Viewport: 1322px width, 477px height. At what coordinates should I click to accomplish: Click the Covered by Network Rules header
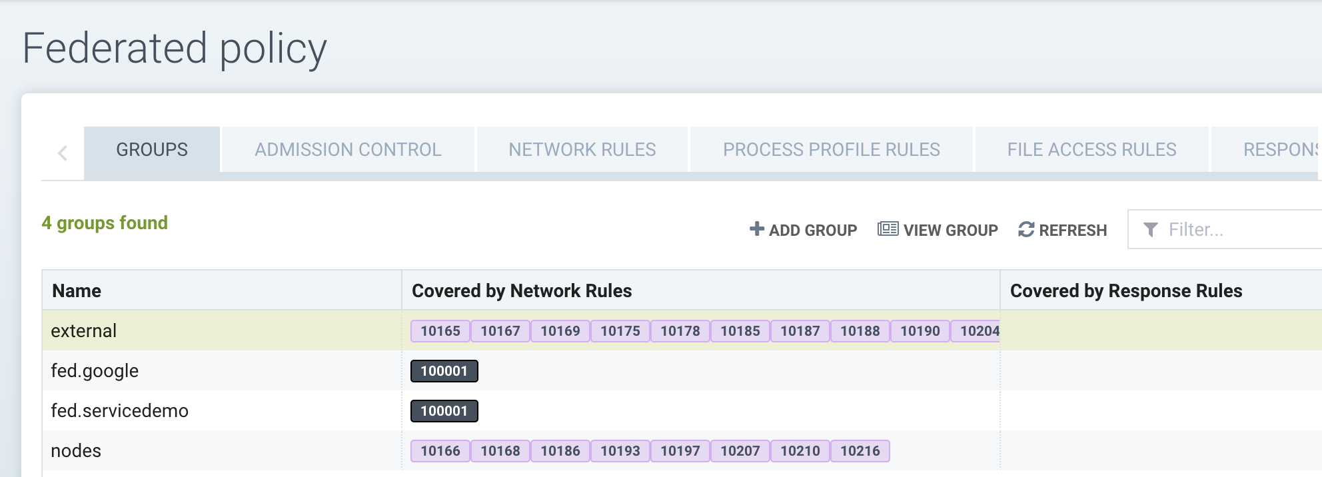[x=522, y=291]
